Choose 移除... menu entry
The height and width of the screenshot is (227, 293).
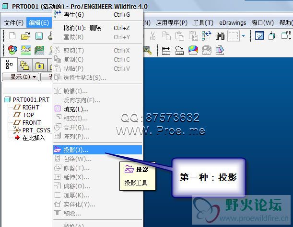click(97, 214)
